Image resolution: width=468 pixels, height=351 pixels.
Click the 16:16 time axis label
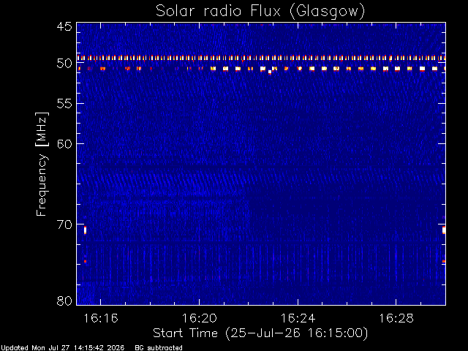(101, 318)
